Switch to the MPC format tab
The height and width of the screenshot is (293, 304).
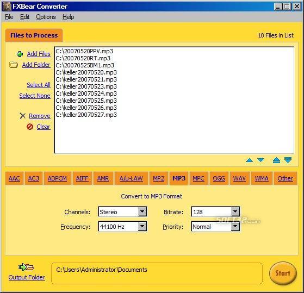point(198,178)
